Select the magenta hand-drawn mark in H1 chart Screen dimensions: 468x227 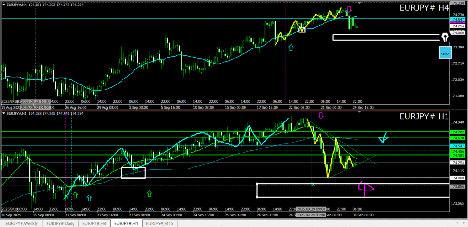coord(366,188)
